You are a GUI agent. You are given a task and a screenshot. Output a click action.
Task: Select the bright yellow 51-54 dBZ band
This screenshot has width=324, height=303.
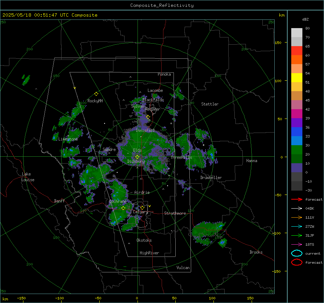[297, 78]
